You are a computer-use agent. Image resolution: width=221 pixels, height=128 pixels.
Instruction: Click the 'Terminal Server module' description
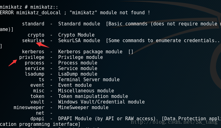point(89,80)
